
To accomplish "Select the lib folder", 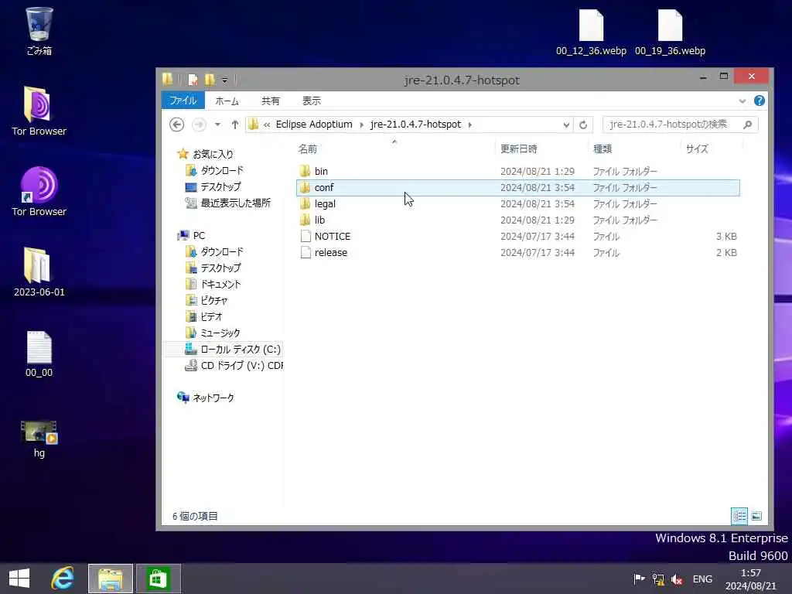I will click(x=517, y=220).
